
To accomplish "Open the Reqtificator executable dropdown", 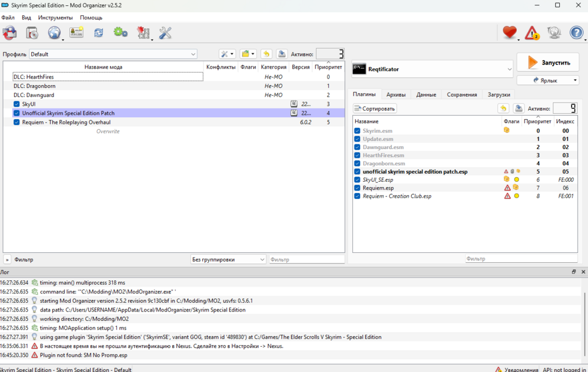I will [432, 69].
